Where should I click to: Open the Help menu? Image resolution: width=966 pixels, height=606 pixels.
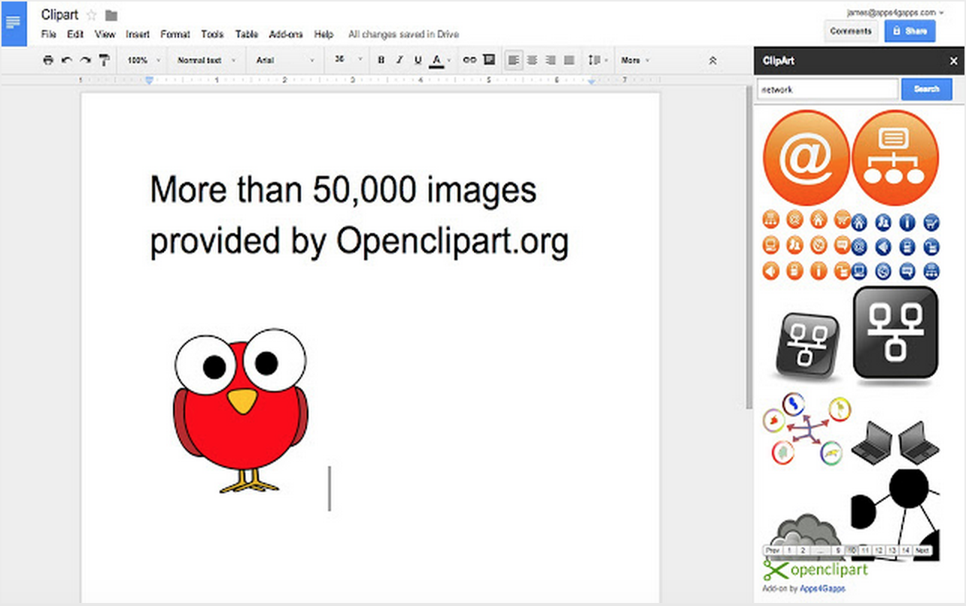(x=324, y=35)
